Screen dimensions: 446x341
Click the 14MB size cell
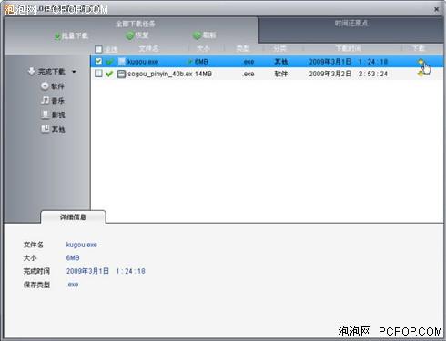pyautogui.click(x=203, y=74)
